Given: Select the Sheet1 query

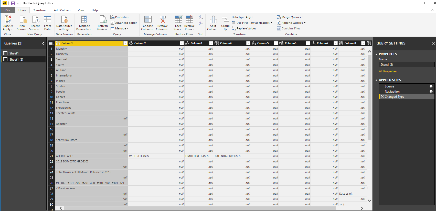Looking at the screenshot, I should point(23,53).
